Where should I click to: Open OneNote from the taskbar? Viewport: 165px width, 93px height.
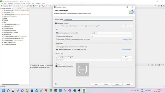[x=70, y=90]
